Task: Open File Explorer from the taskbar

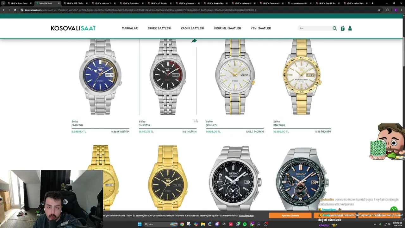Action: 203,224
